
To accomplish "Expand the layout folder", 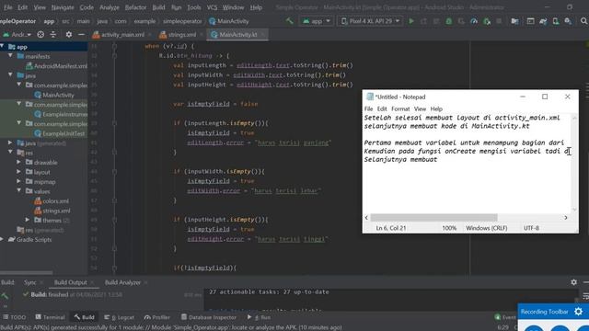I will (18, 172).
